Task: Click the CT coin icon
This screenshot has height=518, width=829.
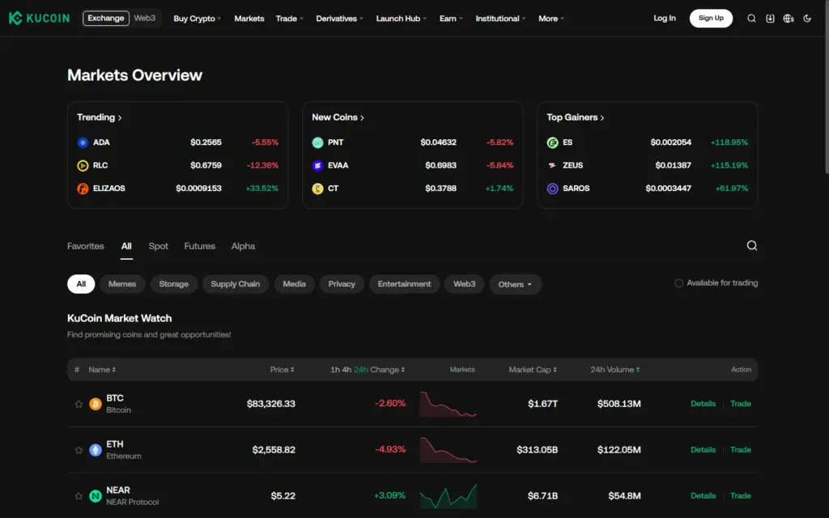Action: click(x=317, y=188)
